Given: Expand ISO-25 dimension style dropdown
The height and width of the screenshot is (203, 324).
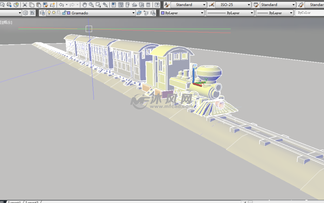Looking at the screenshot, I should point(249,5).
